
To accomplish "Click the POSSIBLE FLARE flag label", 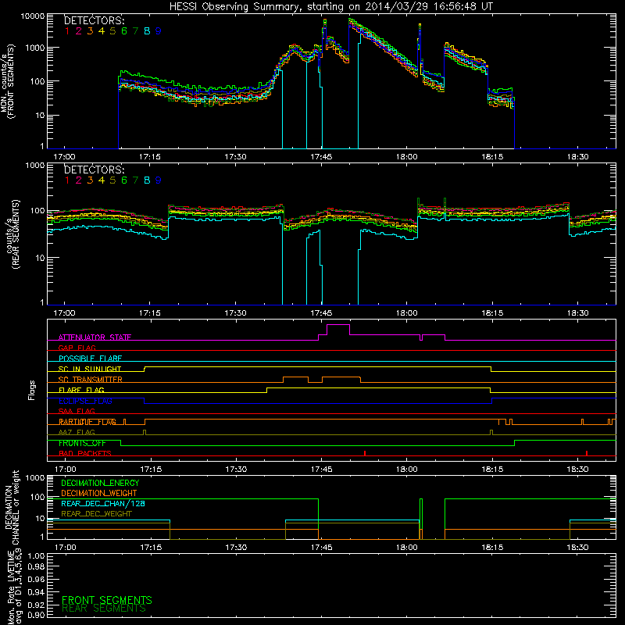I will click(90, 359).
